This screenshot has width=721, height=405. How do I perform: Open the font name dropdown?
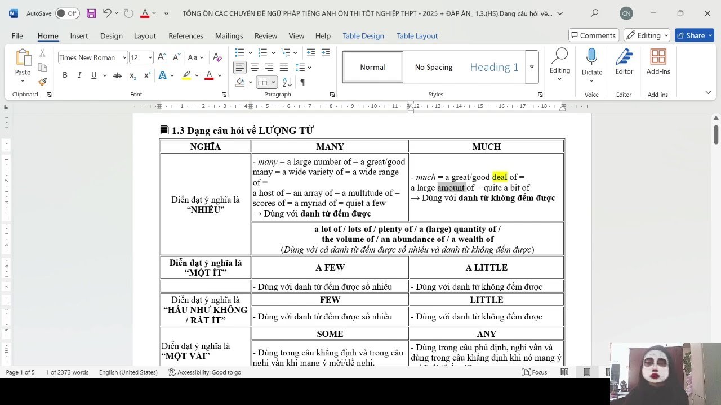[124, 57]
